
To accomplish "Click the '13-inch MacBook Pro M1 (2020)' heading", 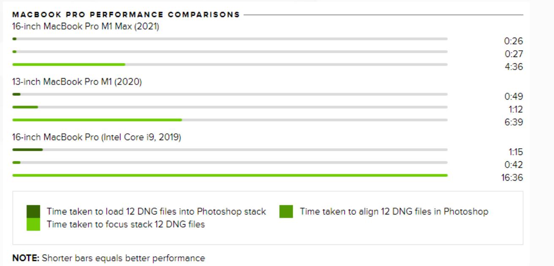I will 77,82.
